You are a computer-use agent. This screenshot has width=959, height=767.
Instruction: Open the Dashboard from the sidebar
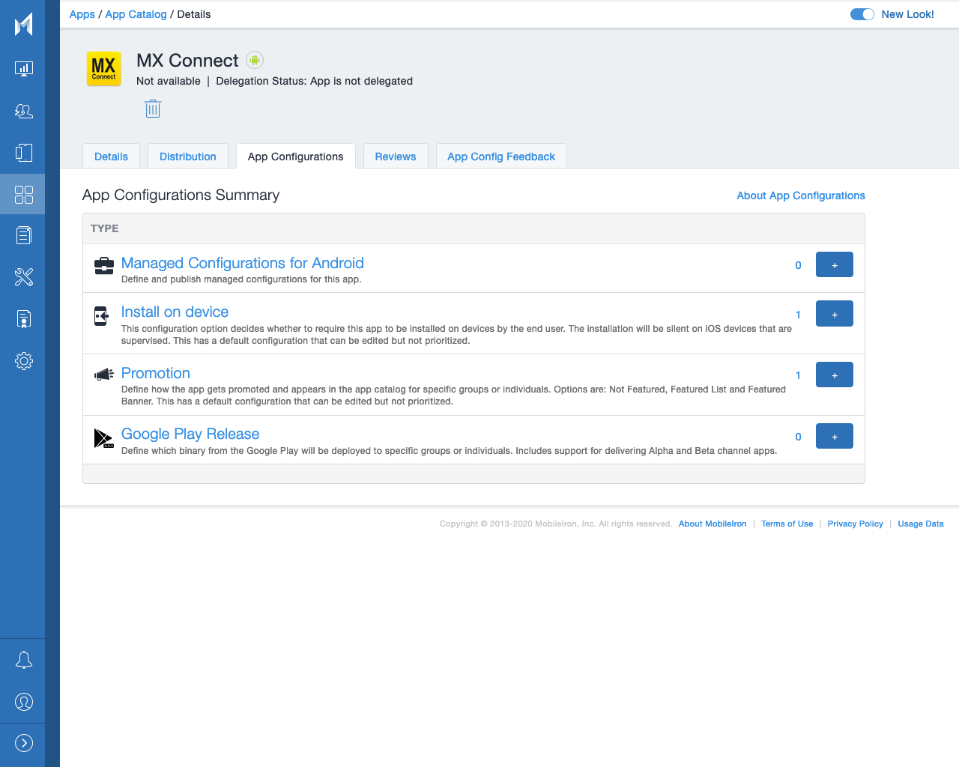23,67
